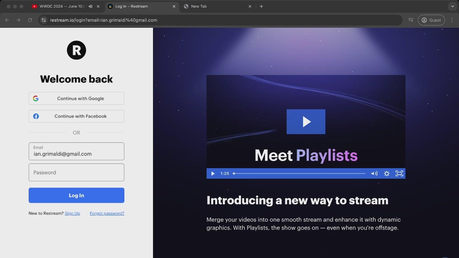This screenshot has width=459, height=258.
Task: Click the Restream R logo
Action: (x=76, y=50)
